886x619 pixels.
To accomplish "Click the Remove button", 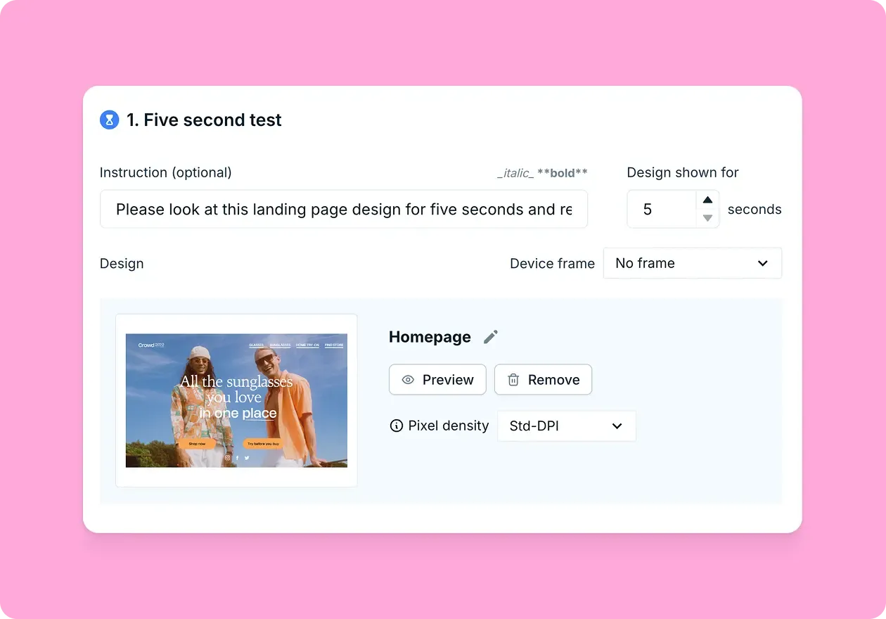I will point(543,380).
